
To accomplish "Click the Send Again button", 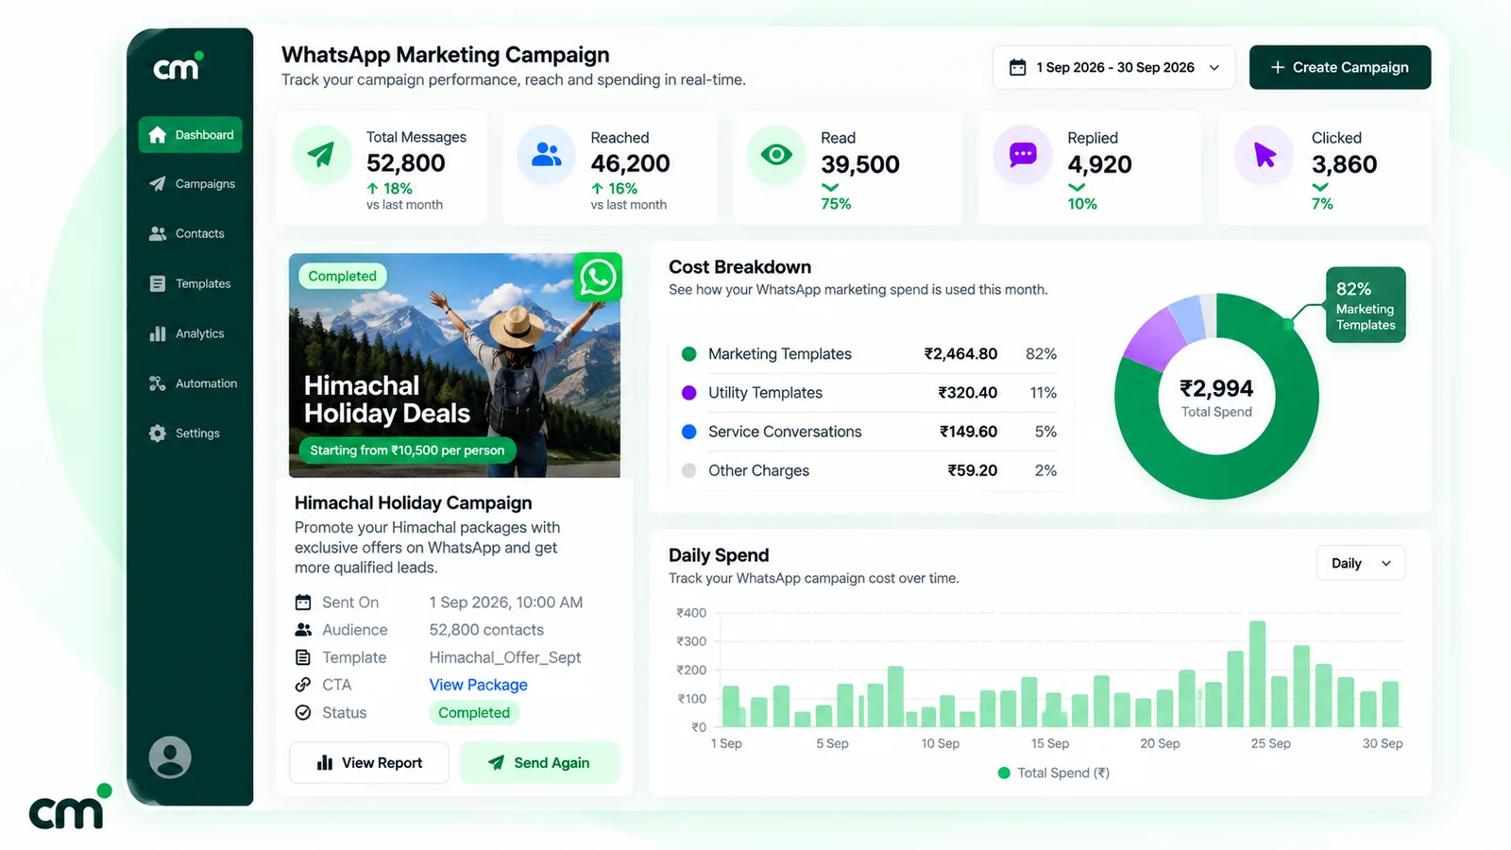I will (x=539, y=763).
